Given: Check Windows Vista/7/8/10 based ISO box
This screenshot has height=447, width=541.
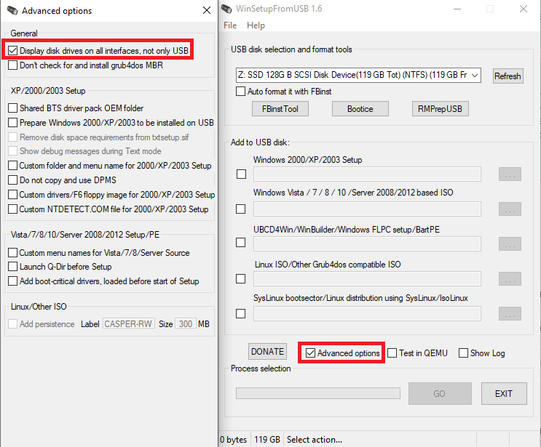Looking at the screenshot, I should point(240,209).
